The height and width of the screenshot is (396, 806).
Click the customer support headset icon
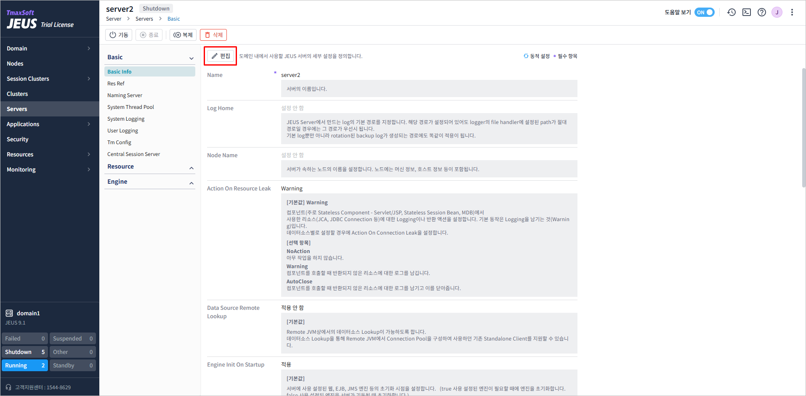[8, 387]
